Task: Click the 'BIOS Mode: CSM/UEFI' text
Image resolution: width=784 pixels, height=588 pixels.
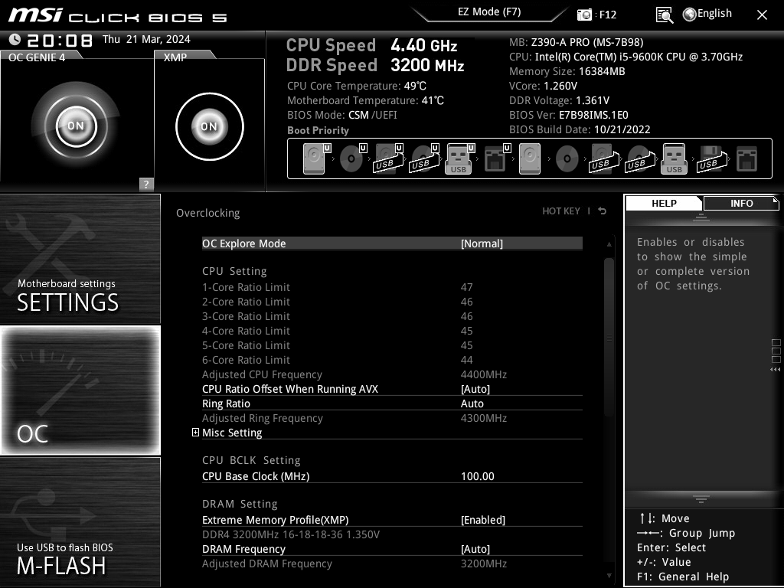Action: pyautogui.click(x=342, y=115)
